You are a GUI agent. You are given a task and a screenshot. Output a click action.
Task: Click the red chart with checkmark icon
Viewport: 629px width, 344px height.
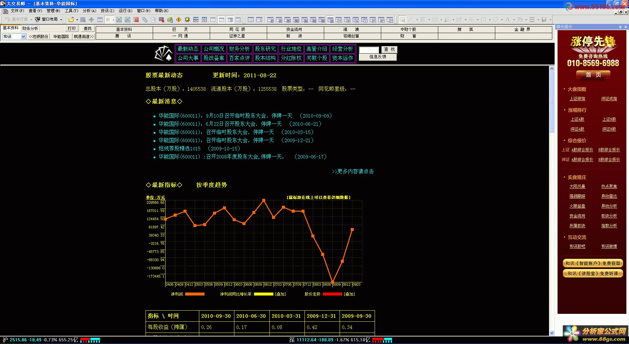[161, 20]
